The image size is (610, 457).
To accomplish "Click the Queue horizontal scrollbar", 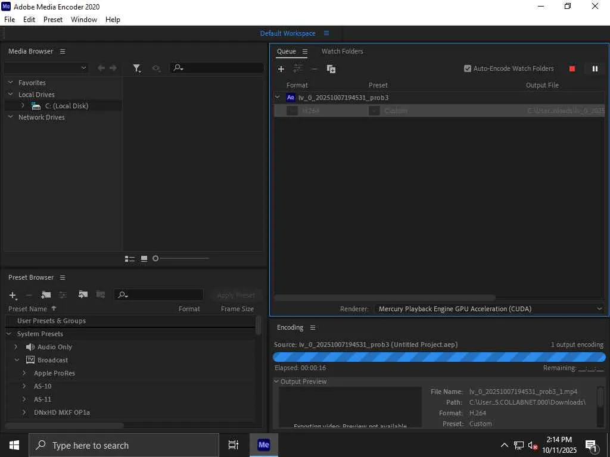I will 385,298.
